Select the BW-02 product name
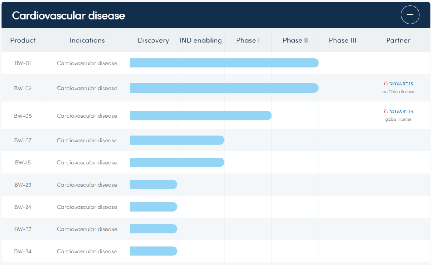Image resolution: width=431 pixels, height=265 pixels. 23,89
